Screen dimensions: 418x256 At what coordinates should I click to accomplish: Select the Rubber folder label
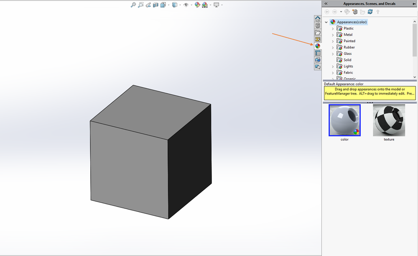(x=349, y=47)
